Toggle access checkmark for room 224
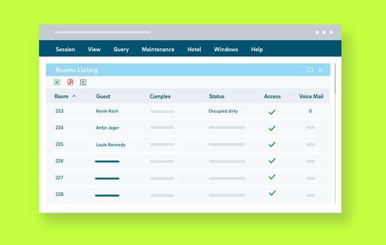This screenshot has width=386, height=245. coord(272,128)
